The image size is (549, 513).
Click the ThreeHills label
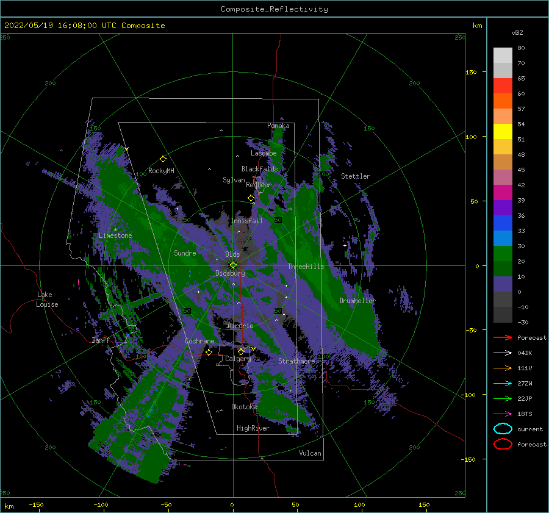pos(306,267)
